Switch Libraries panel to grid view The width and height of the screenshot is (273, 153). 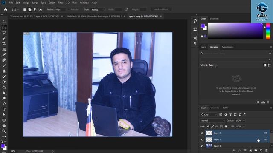click(265, 65)
